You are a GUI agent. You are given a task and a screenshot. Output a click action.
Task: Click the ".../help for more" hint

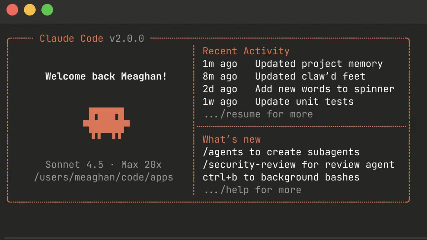(253, 190)
